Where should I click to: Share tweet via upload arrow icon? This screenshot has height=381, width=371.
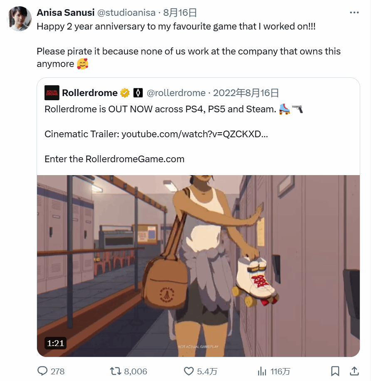click(x=354, y=371)
